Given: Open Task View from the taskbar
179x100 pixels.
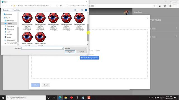Looking at the screenshot, I should click(x=54, y=97).
